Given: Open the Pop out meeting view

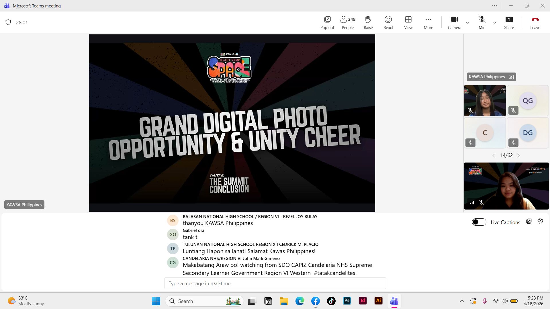Looking at the screenshot, I should (x=327, y=22).
